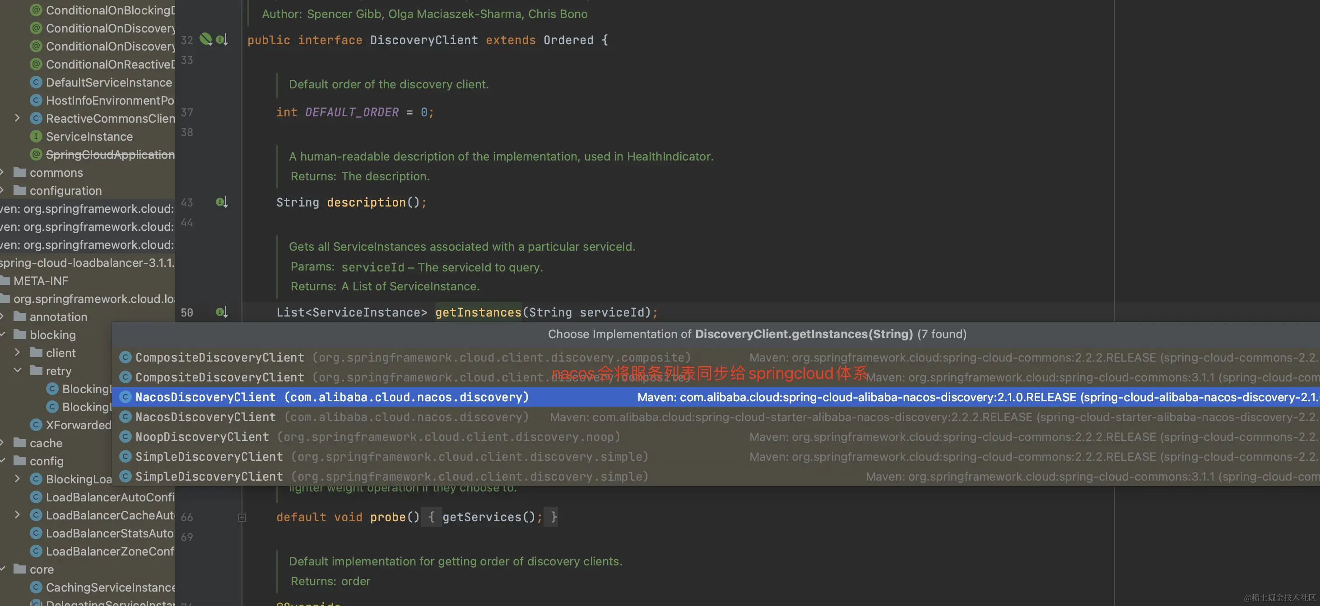Image resolution: width=1320 pixels, height=606 pixels.
Task: Choose the first CompositeDiscoveryClient implementation entry
Action: pos(219,357)
